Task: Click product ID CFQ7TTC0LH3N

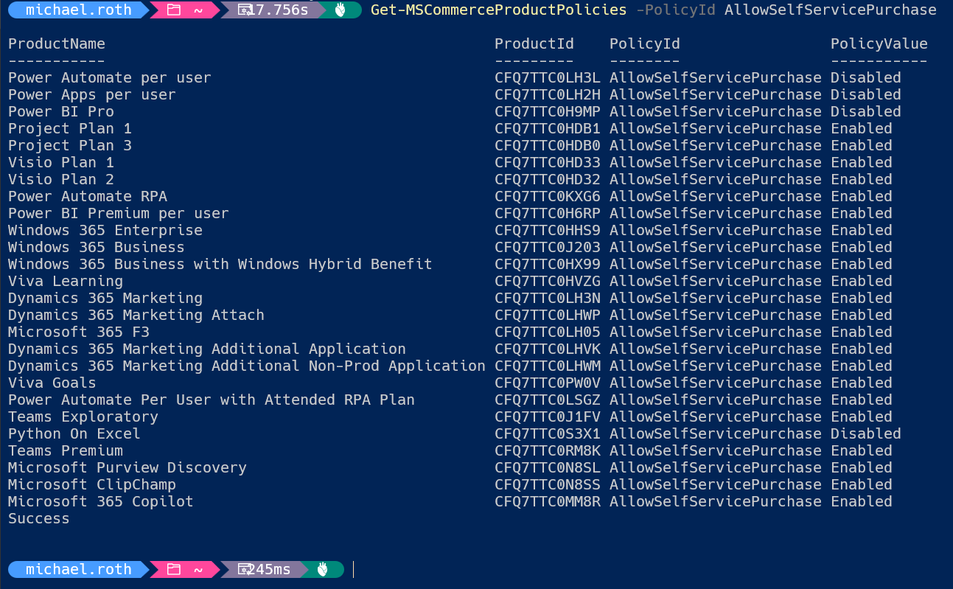Action: click(x=548, y=298)
